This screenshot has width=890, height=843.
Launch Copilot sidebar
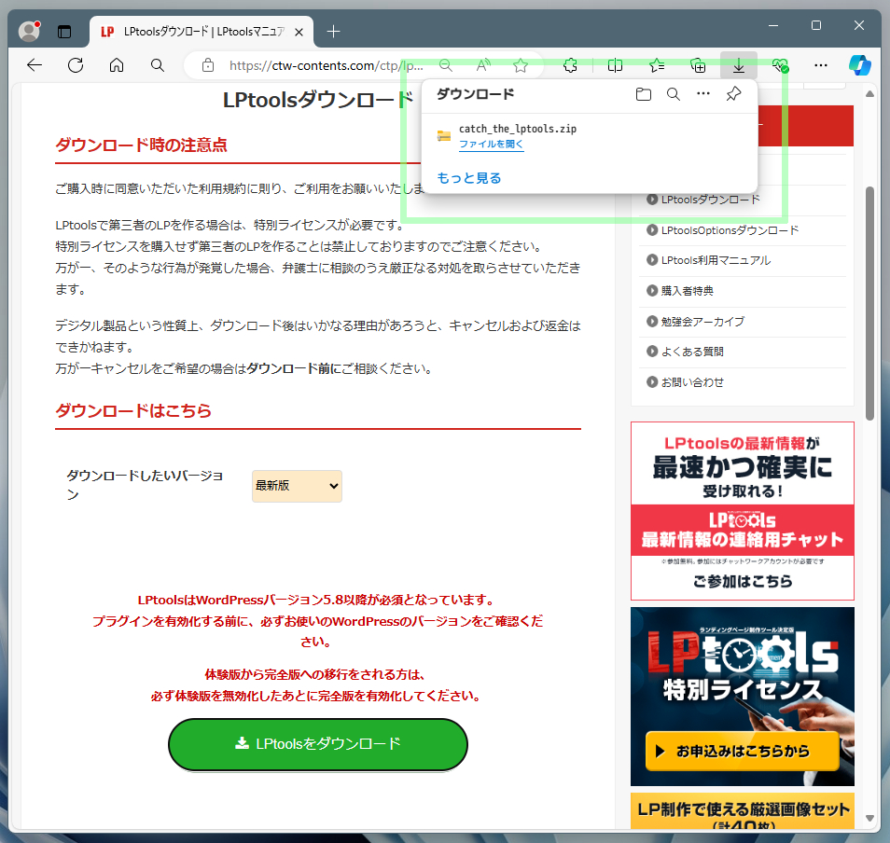point(860,65)
